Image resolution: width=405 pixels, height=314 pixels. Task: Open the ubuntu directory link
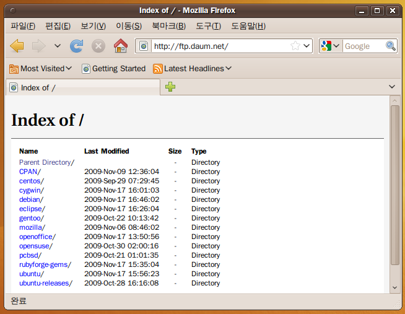tap(30, 274)
